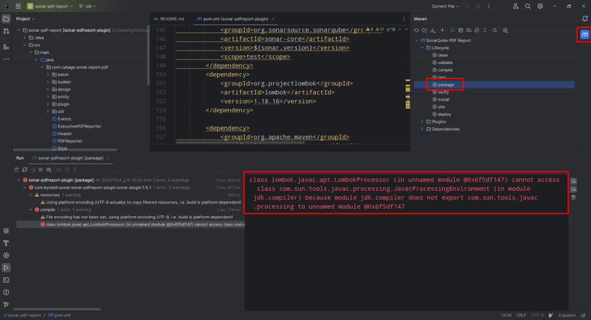Reload all Maven projects
The width and height of the screenshot is (591, 320).
(x=417, y=31)
